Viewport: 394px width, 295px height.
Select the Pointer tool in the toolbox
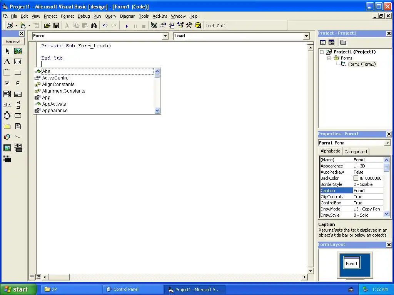(x=7, y=51)
